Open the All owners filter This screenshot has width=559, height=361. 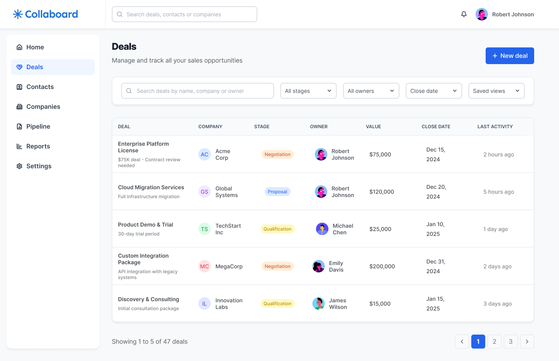(371, 91)
